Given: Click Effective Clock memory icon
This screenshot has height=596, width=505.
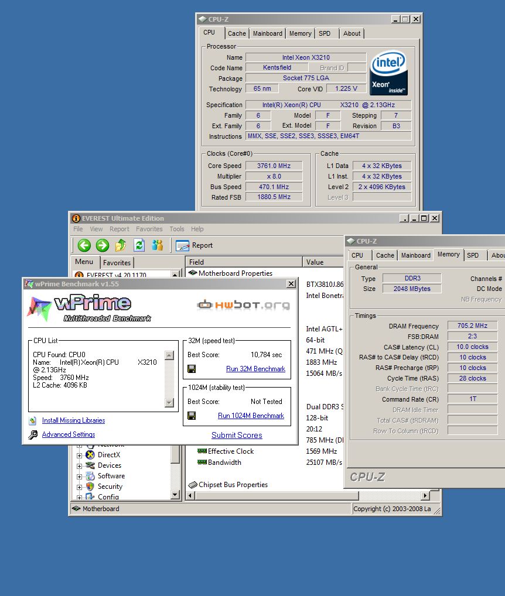Looking at the screenshot, I should coord(202,451).
